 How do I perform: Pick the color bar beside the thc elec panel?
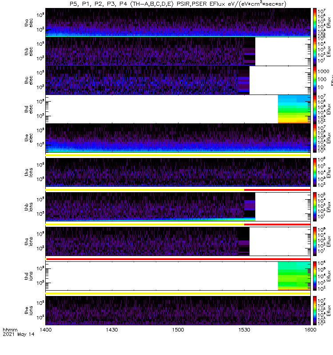tap(315, 80)
